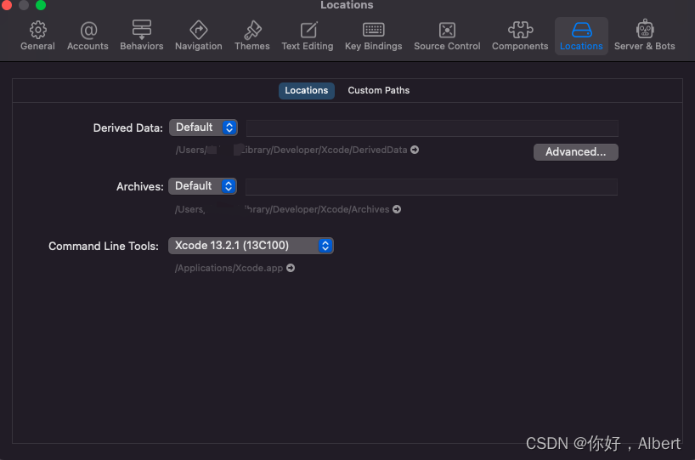The image size is (695, 460).
Task: Reveal Xcode.app via arrow icon
Action: point(291,268)
